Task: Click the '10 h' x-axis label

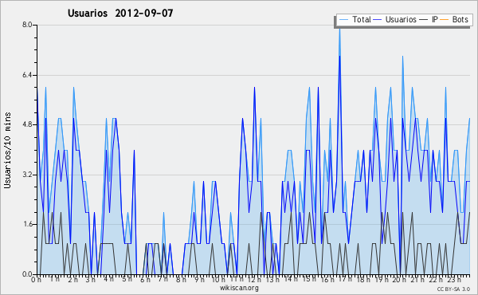Action: (x=218, y=280)
